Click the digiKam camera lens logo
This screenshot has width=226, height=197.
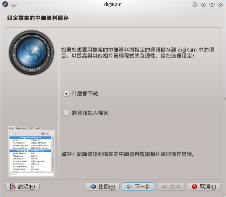[x=31, y=53]
